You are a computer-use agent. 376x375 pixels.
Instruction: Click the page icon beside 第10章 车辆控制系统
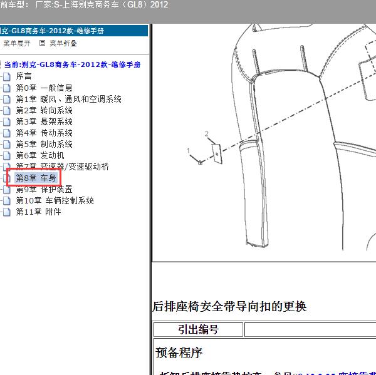coord(7,201)
